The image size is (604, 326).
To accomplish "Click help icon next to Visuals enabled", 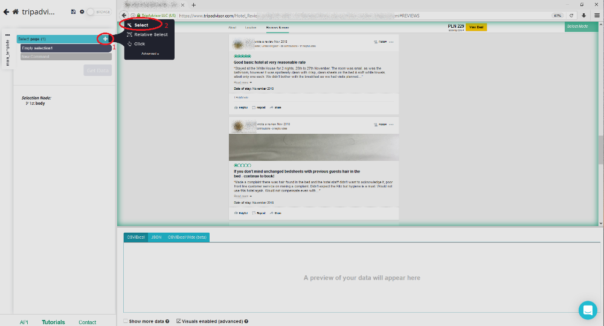I will (246, 321).
